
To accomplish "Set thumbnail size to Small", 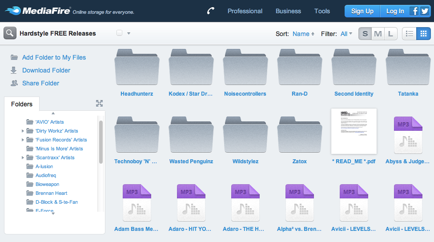I will (x=365, y=34).
